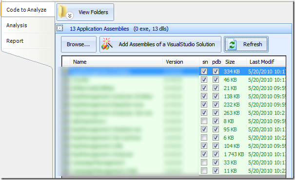Sort by the Size column header
295x180 pixels.
[x=234, y=62]
